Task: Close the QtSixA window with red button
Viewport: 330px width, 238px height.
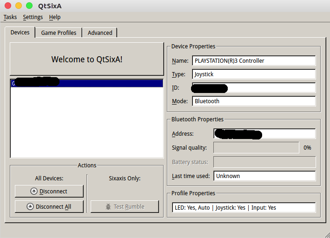Action: click(x=8, y=6)
